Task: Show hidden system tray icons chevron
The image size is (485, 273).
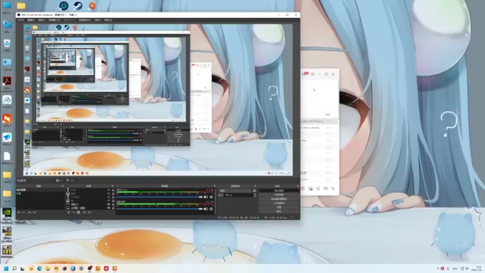Action: click(x=438, y=268)
